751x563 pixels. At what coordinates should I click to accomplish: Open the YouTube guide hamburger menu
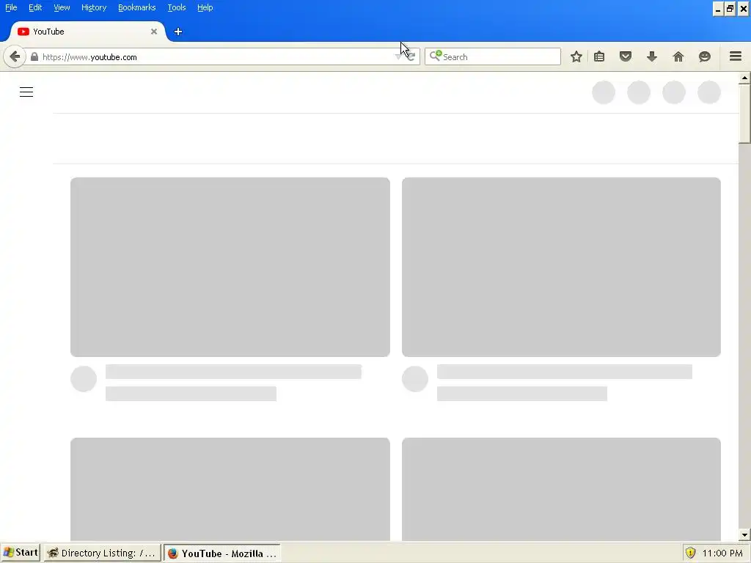(26, 92)
